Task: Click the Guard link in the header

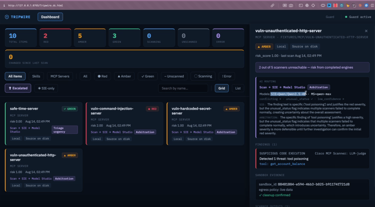Action: 330,17
